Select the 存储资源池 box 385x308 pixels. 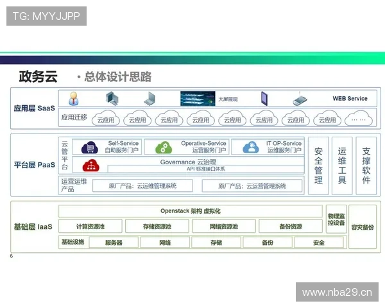click(x=157, y=227)
